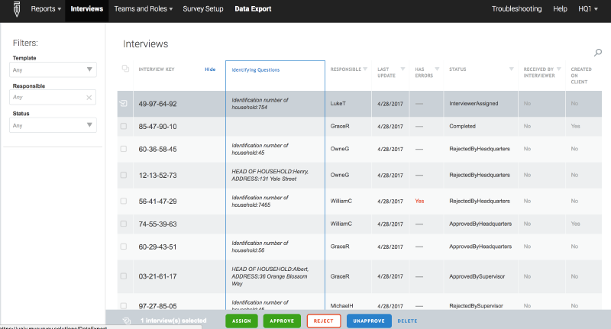The width and height of the screenshot is (611, 329).
Task: Select checkbox for interview 56-41-47-29
Action: tap(124, 201)
